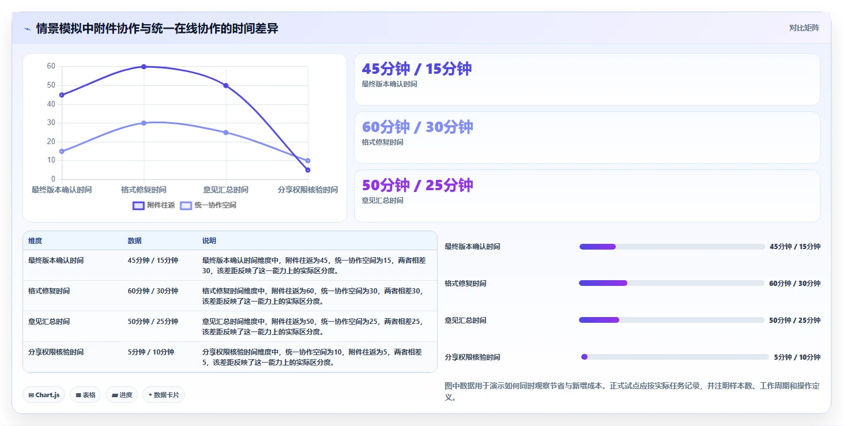Select the 意见汇总时间 table row name
843x426 pixels.
[49, 322]
